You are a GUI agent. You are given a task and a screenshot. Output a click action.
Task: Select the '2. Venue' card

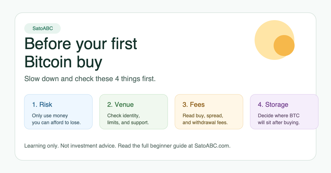point(134,112)
